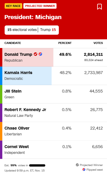Select Chase Oliver's name
This screenshot has height=177, width=107.
point(17,128)
